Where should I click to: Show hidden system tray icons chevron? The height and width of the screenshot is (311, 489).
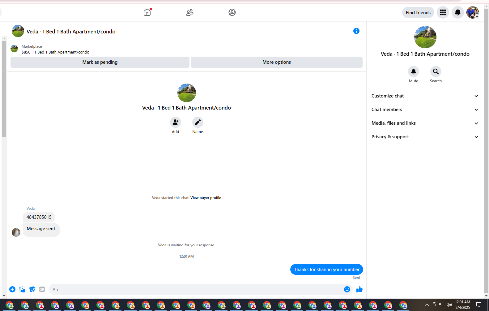pyautogui.click(x=427, y=305)
